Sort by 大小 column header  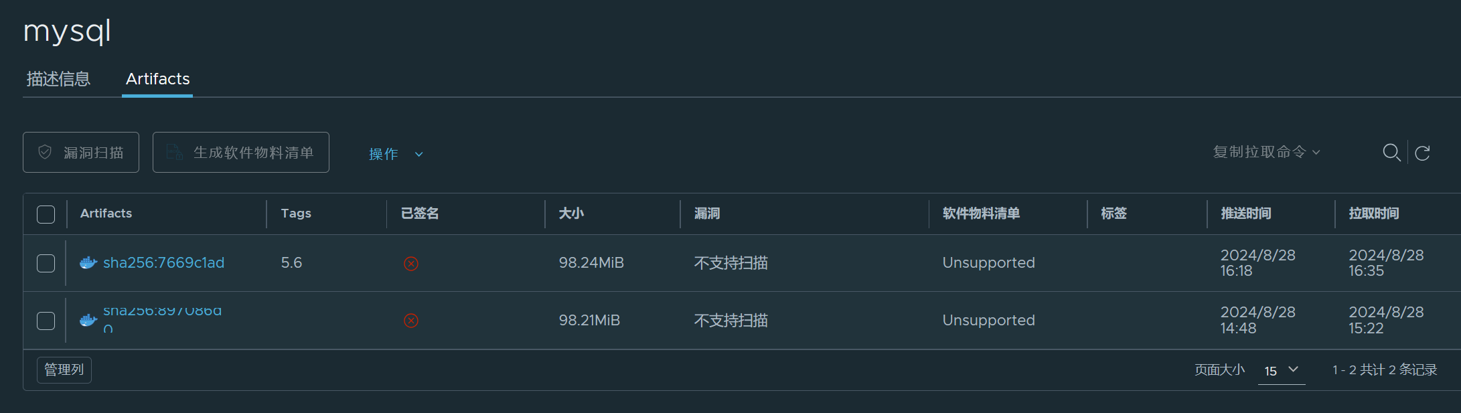pyautogui.click(x=571, y=214)
